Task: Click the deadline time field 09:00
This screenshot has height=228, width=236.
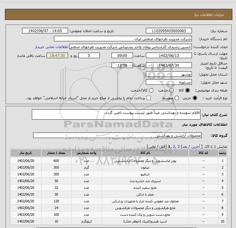Action: (122, 55)
